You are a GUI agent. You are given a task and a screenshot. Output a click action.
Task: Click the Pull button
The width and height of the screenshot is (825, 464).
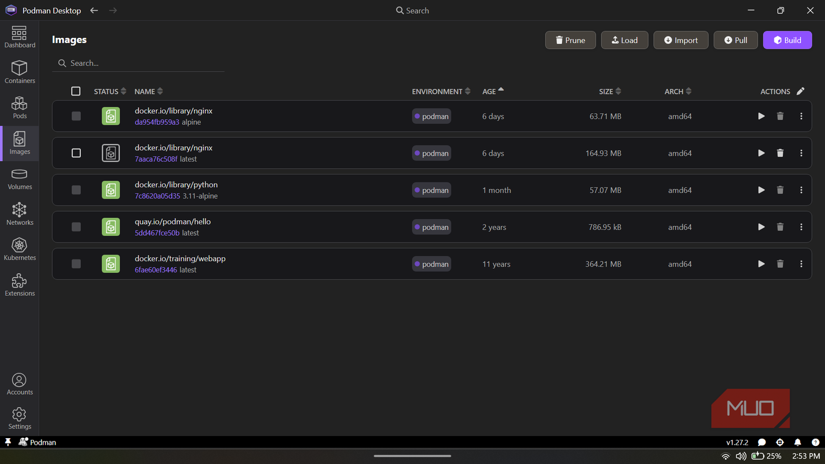pos(735,40)
